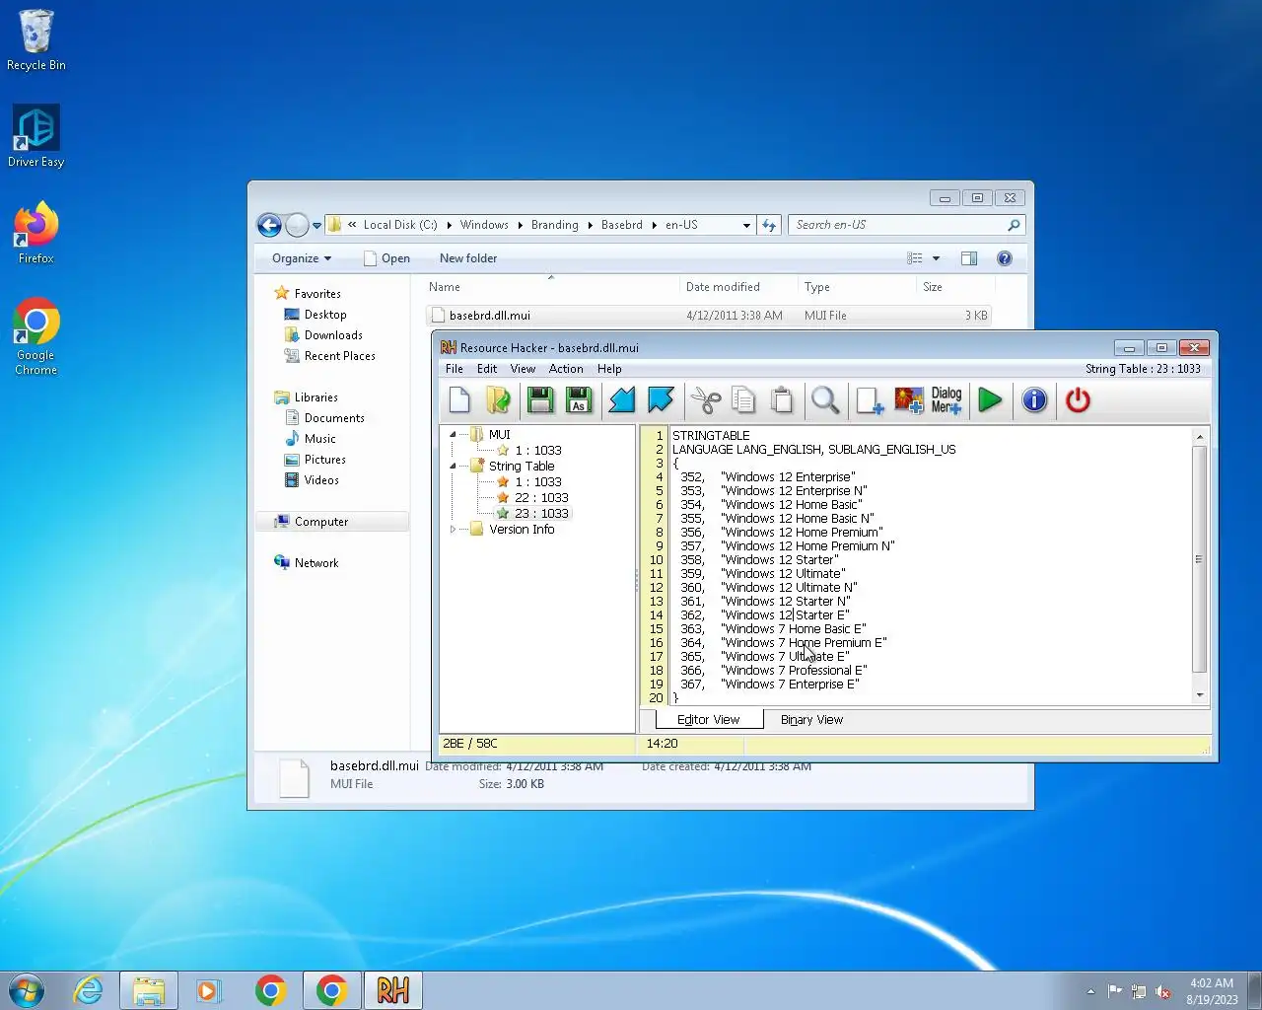Click the red power exit icon

coord(1078,400)
